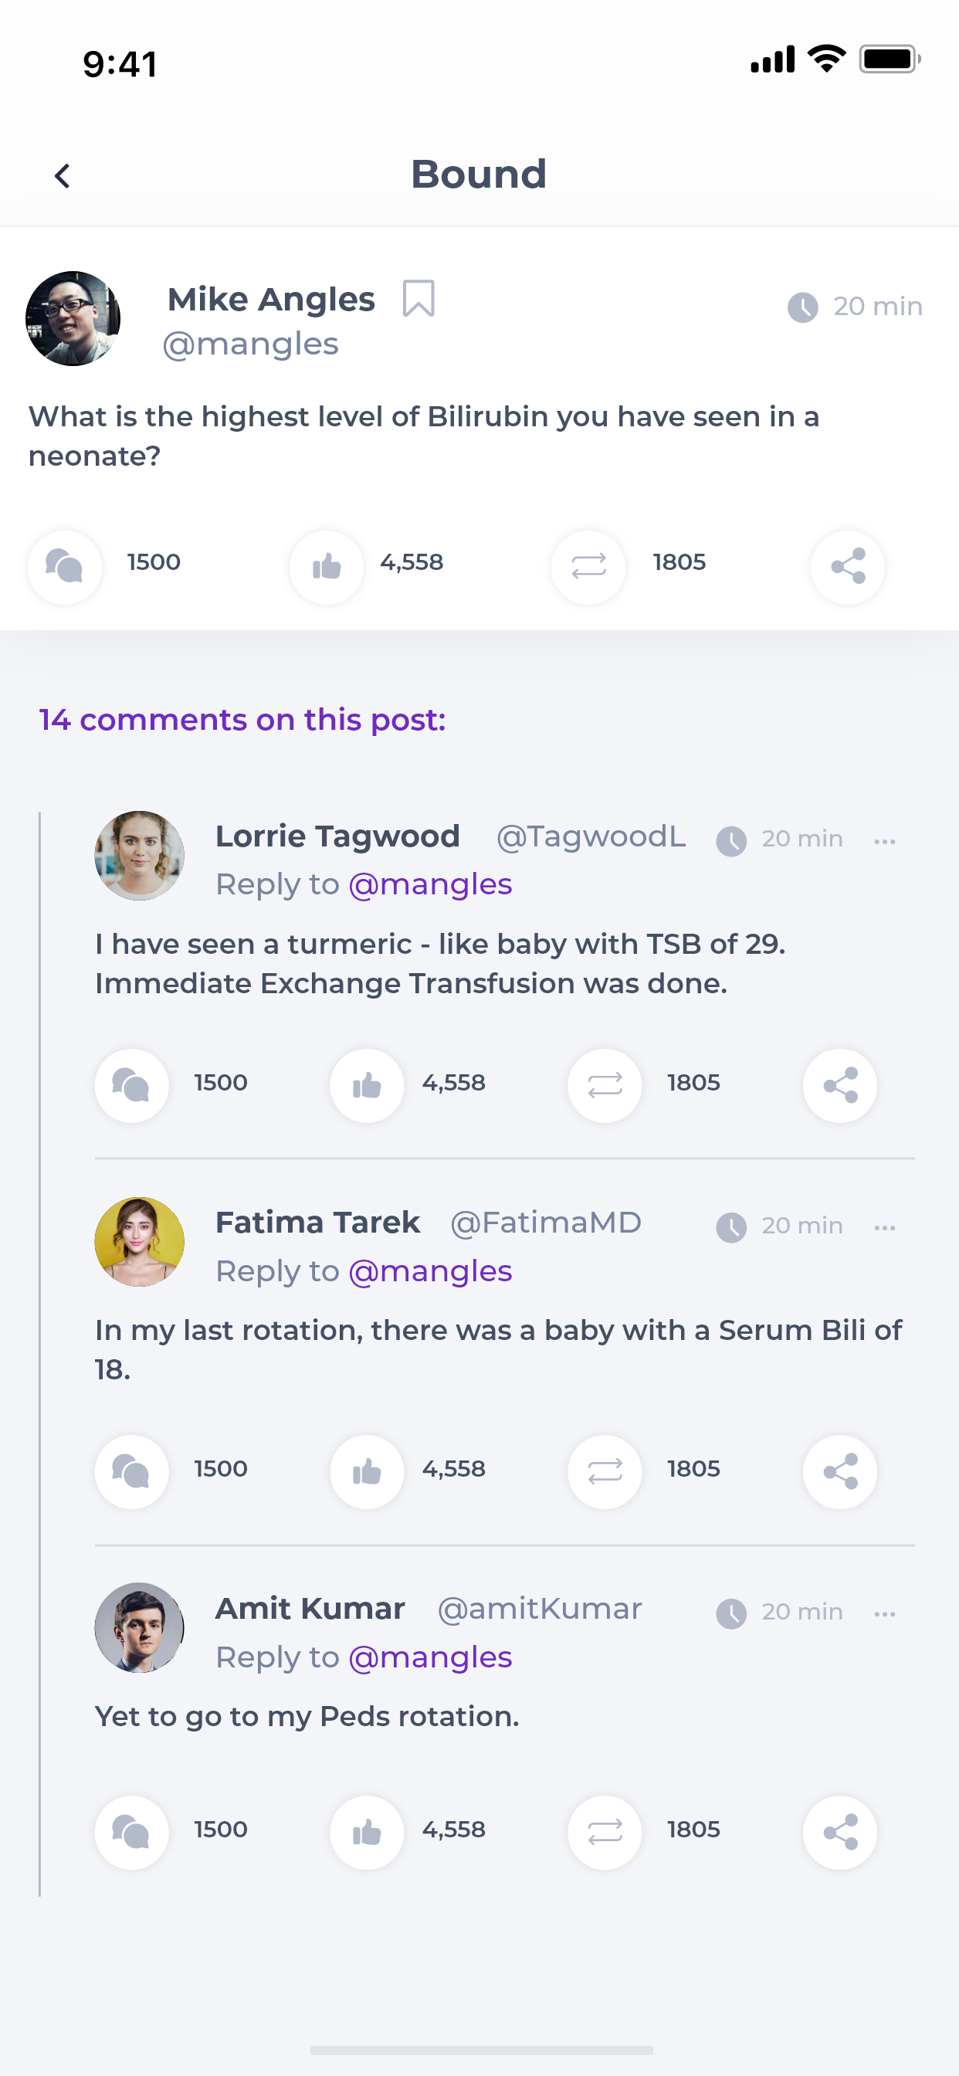Like Lorrie Tagwood's comment
The image size is (959, 2076).
coord(367,1086)
